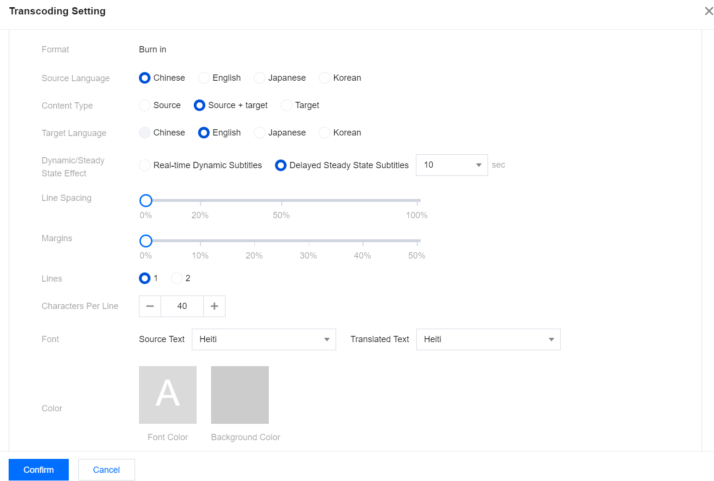The image size is (714, 481).
Task: Click Confirm to save settings
Action: point(38,469)
